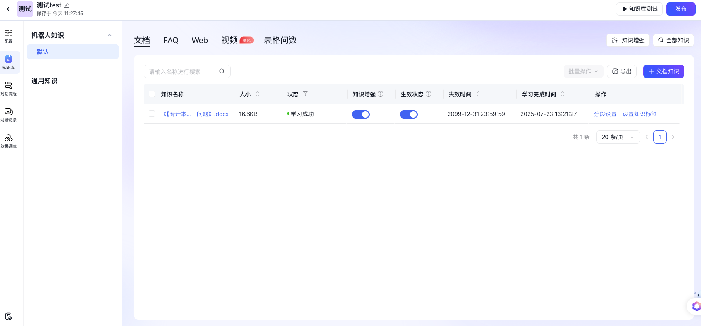Open the 20 条/页 page size dropdown
This screenshot has height=326, width=701.
tap(618, 137)
